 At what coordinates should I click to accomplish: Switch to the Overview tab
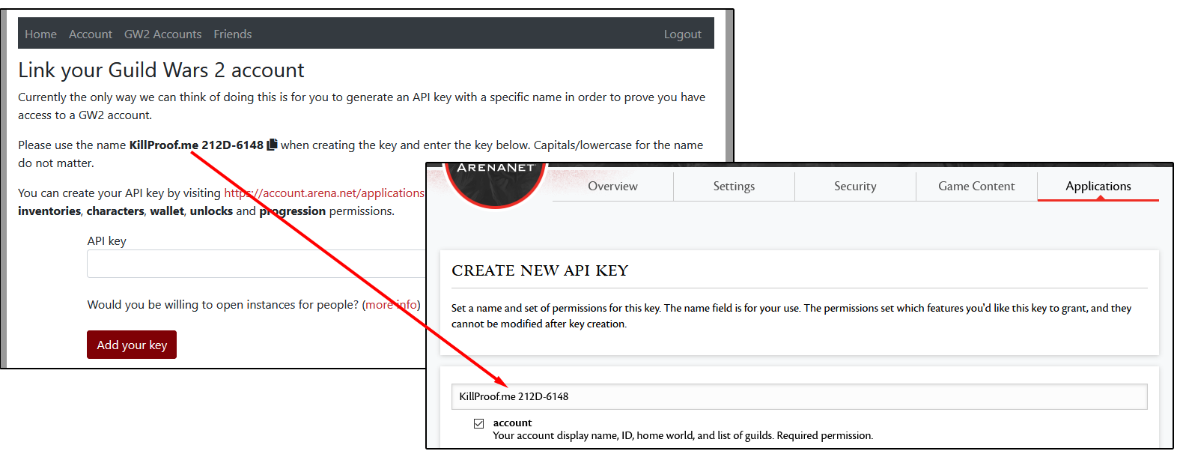tap(613, 187)
